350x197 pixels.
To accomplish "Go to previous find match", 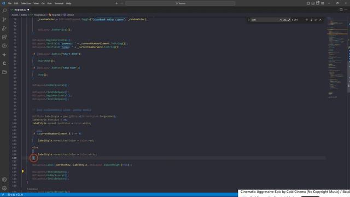I will click(307, 20).
